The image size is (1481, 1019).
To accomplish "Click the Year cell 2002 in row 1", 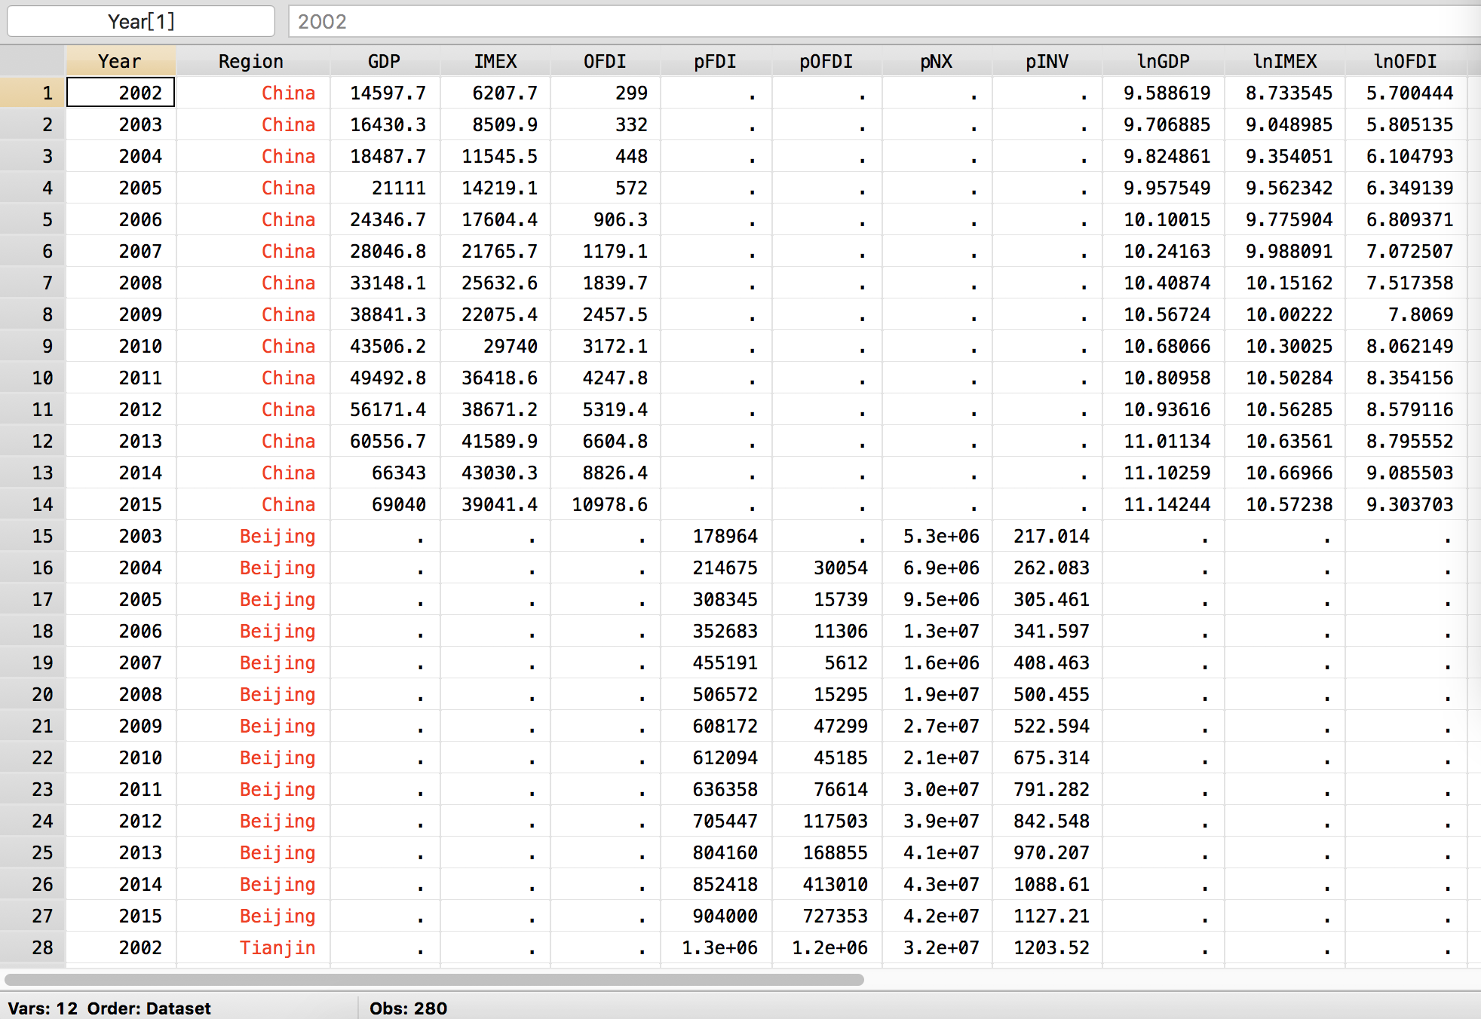I will (121, 93).
